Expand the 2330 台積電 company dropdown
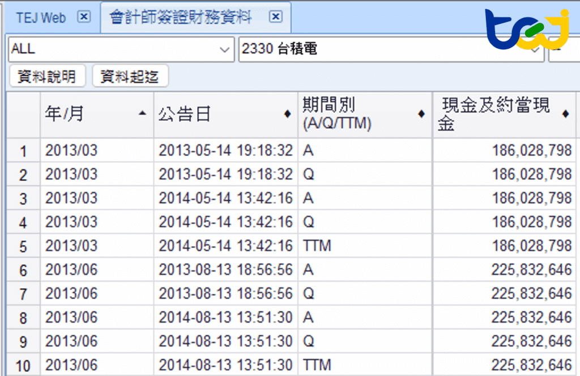This screenshot has height=376, width=580. pyautogui.click(x=535, y=49)
